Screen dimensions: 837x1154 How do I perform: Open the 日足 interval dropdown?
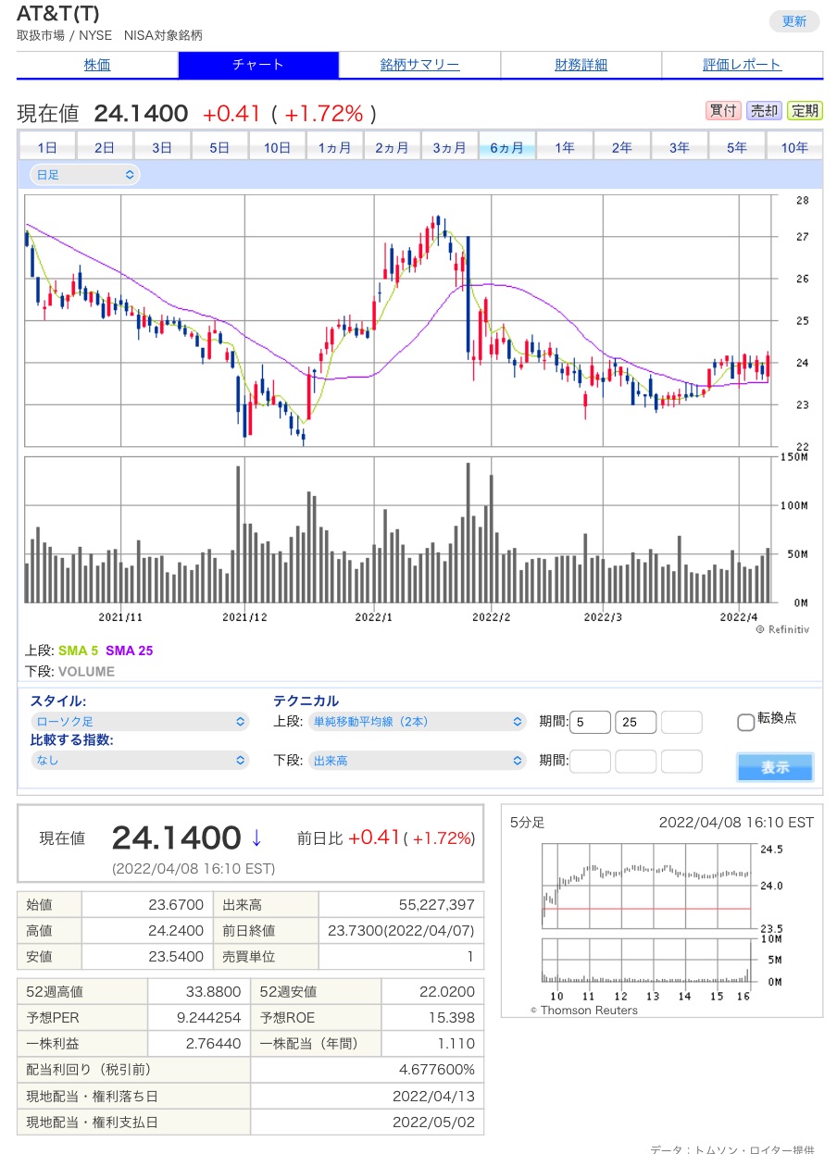[85, 174]
